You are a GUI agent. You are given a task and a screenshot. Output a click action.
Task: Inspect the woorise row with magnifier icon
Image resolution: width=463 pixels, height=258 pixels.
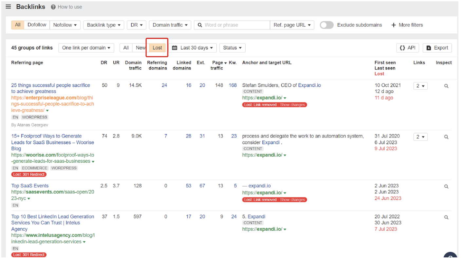coord(446,137)
